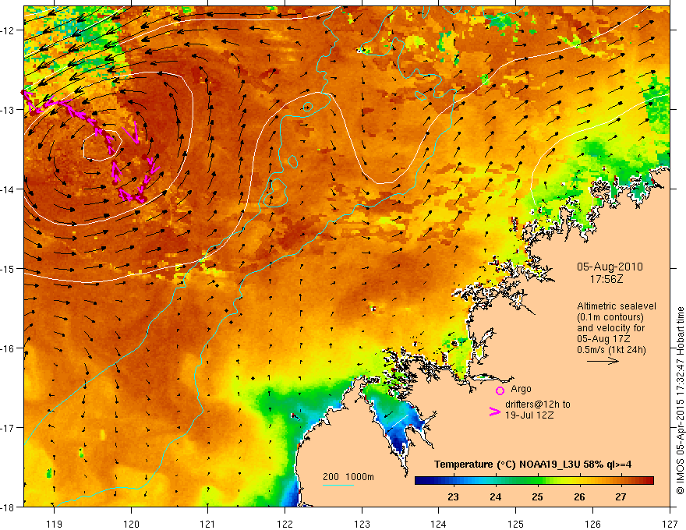The height and width of the screenshot is (530, 686).
Task: Click the "Argo" legend label
Action: pos(521,389)
